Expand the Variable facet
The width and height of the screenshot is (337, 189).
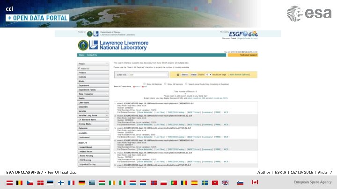click(x=107, y=111)
